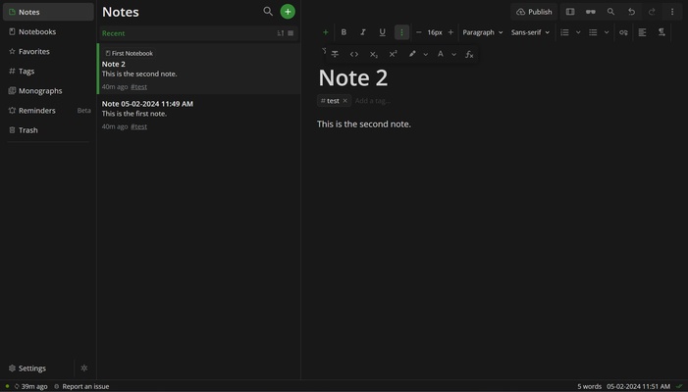Open text alignment options
This screenshot has width=688, height=392.
643,32
